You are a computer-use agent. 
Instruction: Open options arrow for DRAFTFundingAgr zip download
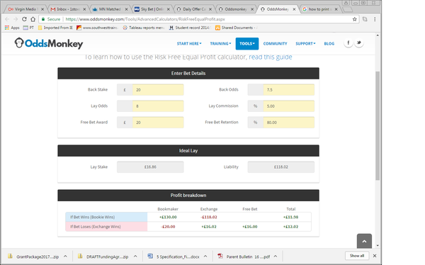pos(135,256)
